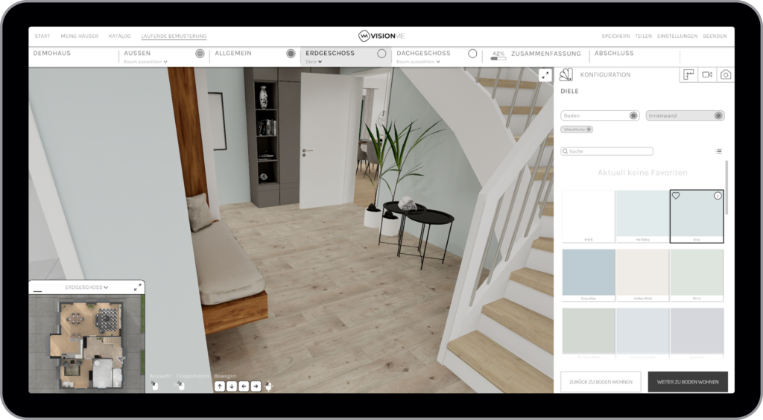Open the Diele room dropdown under Erdgeschoss
763x420 pixels.
tap(314, 62)
